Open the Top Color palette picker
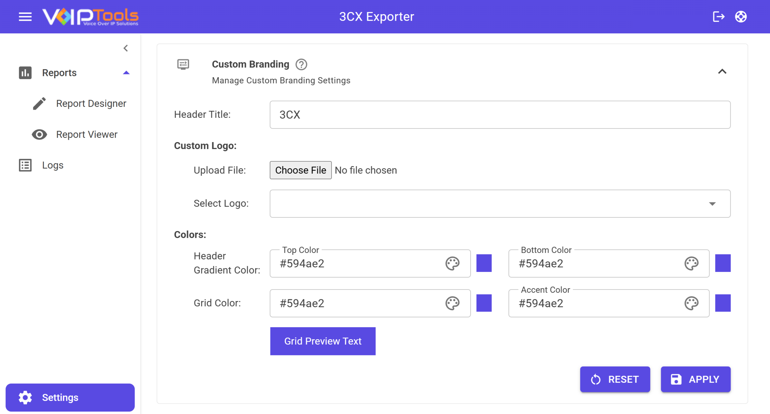The image size is (770, 414). point(452,263)
